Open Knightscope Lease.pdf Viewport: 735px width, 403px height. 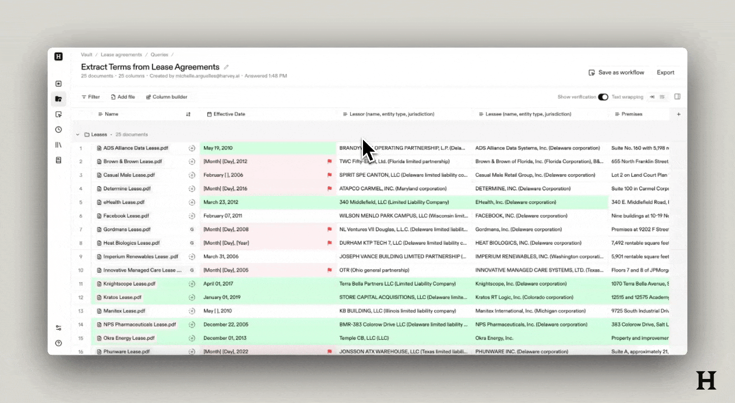130,284
